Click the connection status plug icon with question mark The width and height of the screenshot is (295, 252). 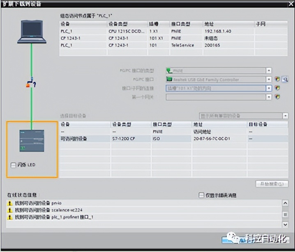[x=31, y=82]
